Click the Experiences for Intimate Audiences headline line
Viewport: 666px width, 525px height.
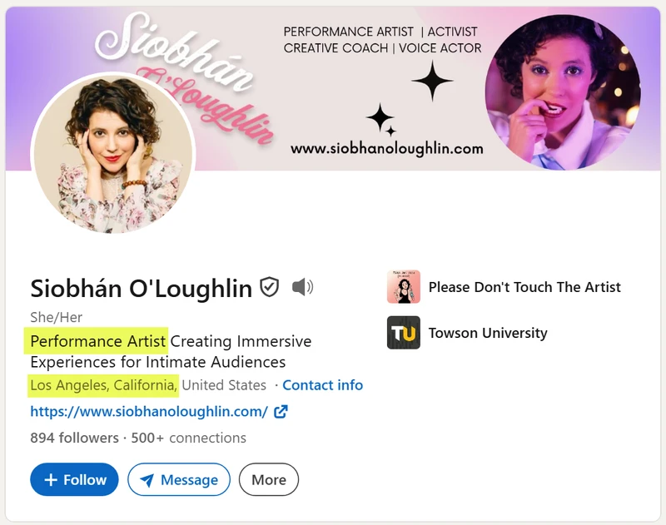158,363
